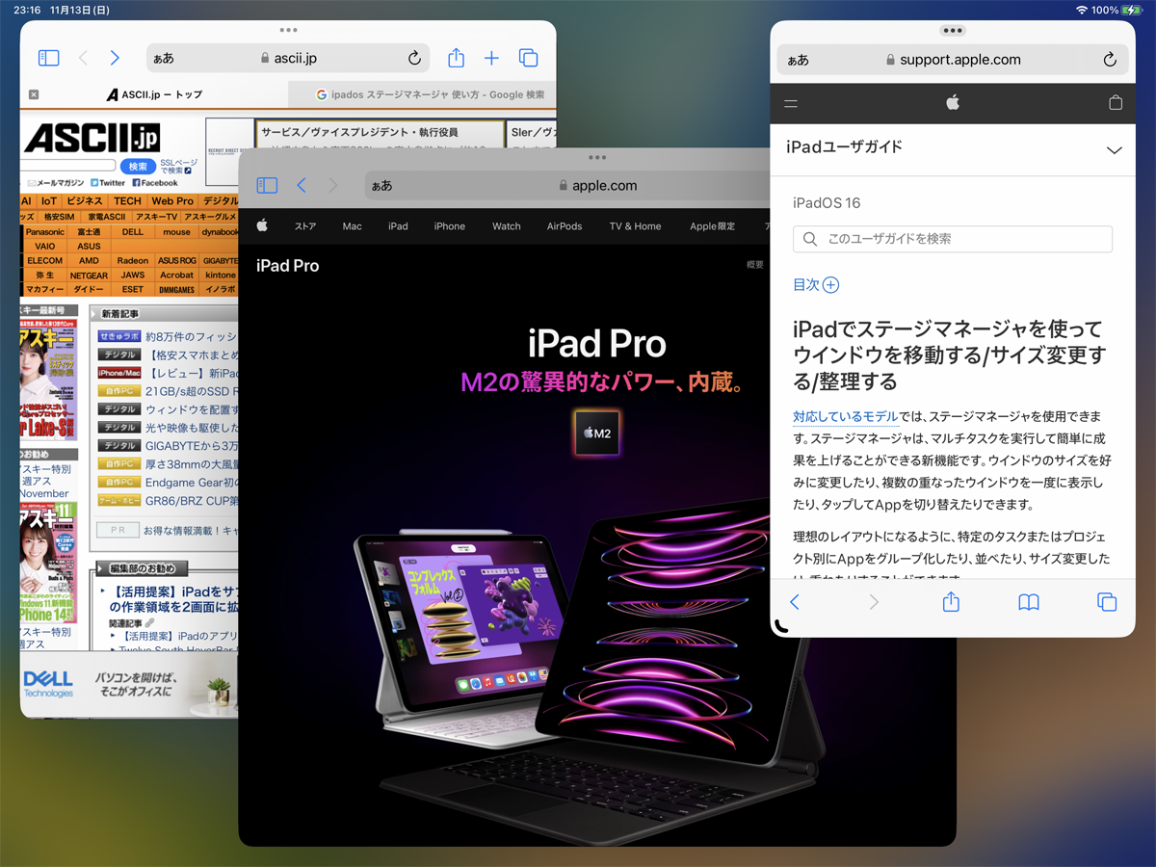Expand the iPadユーザガイド chevron
The image size is (1156, 867).
tap(1115, 150)
